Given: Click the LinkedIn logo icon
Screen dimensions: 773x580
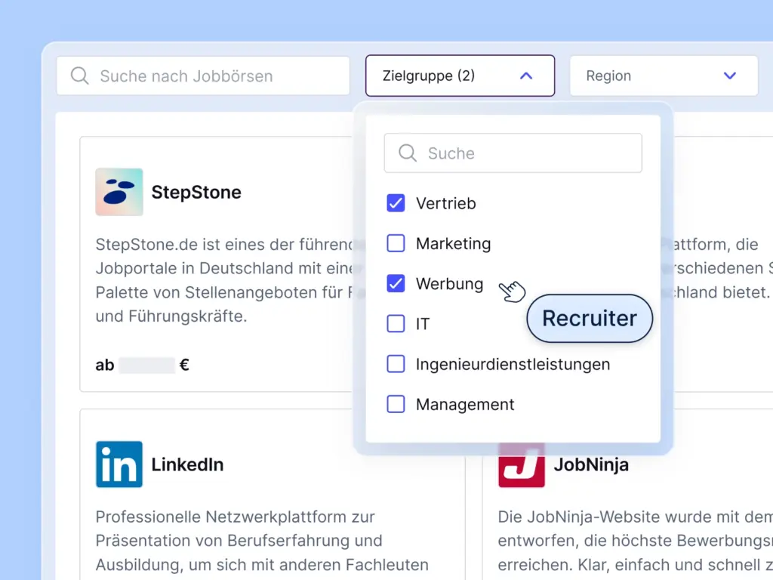Looking at the screenshot, I should pyautogui.click(x=119, y=464).
